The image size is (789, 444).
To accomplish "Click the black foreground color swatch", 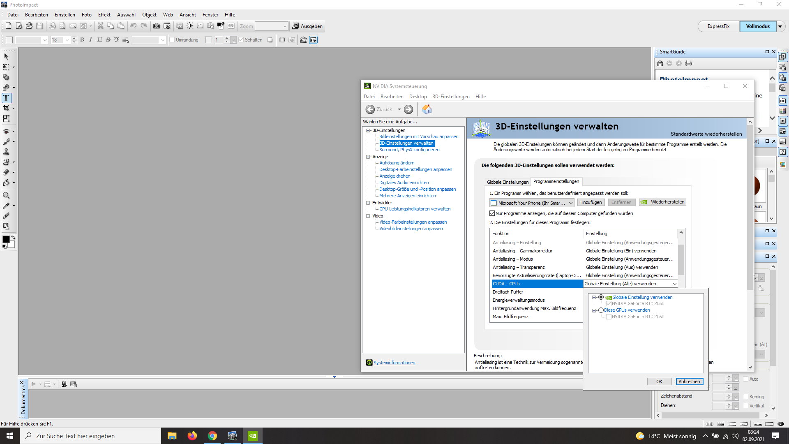I will click(6, 239).
